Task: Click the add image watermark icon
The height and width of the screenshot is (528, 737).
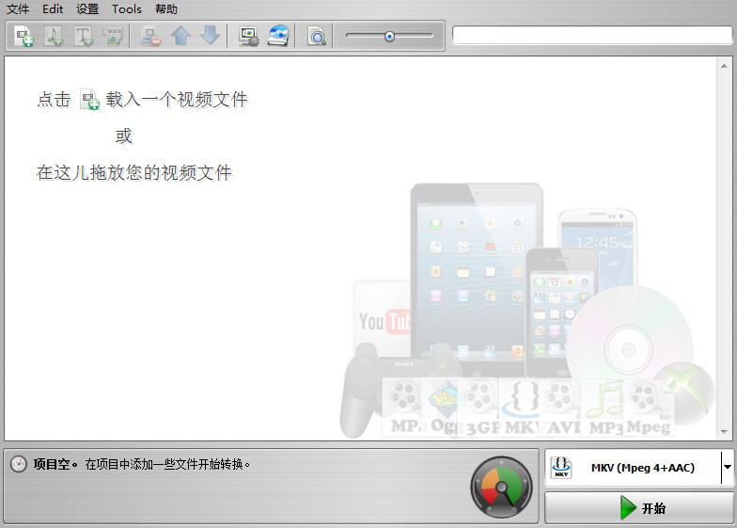Action: [113, 37]
